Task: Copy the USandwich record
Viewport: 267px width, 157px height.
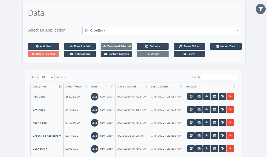Action: (x=199, y=149)
